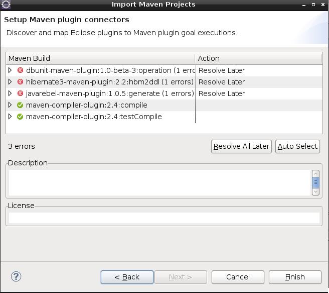Click the error icon next to hibernate3-maven-plugin
The width and height of the screenshot is (329, 293).
tap(20, 82)
